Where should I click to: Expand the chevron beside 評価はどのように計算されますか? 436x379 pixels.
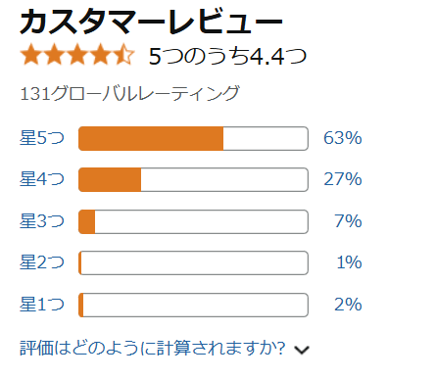[x=302, y=350]
